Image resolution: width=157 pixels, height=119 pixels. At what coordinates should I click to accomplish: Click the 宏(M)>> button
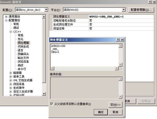coord(115,105)
